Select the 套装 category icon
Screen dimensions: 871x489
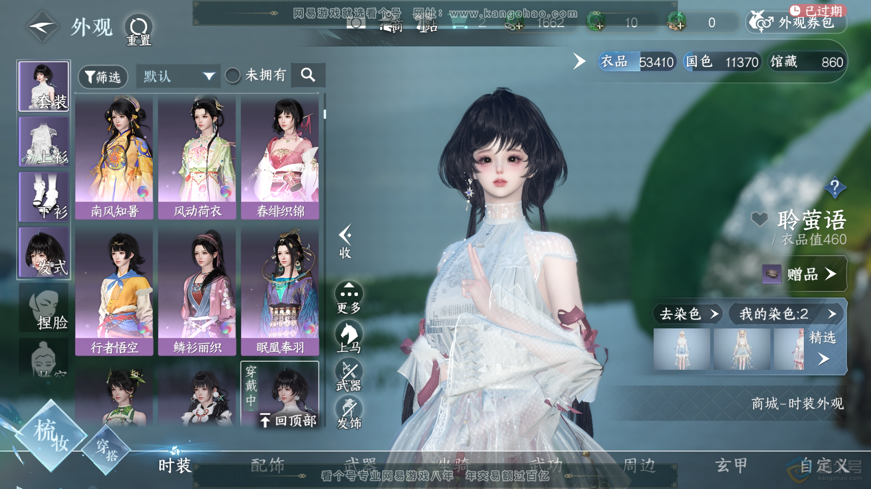(44, 86)
